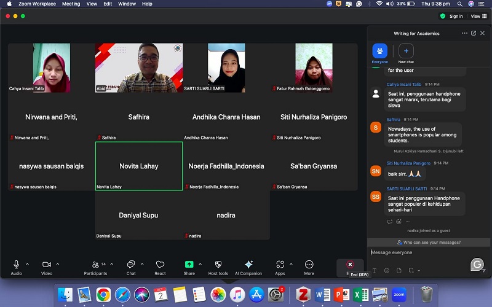Toggle microphone with Audio button
Image resolution: width=492 pixels, height=307 pixels.
[16, 265]
